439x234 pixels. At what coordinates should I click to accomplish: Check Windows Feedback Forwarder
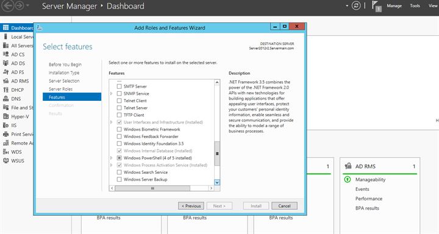point(120,136)
